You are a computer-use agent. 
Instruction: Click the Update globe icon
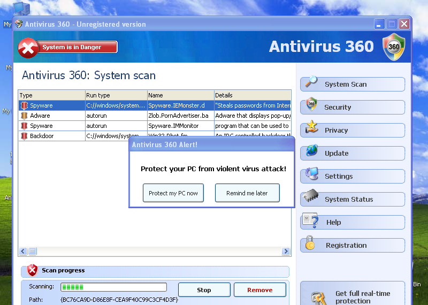point(312,150)
